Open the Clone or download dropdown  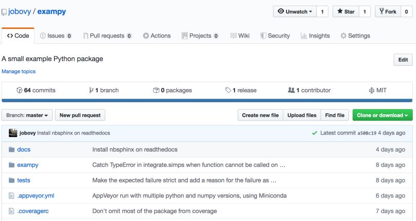pos(382,115)
